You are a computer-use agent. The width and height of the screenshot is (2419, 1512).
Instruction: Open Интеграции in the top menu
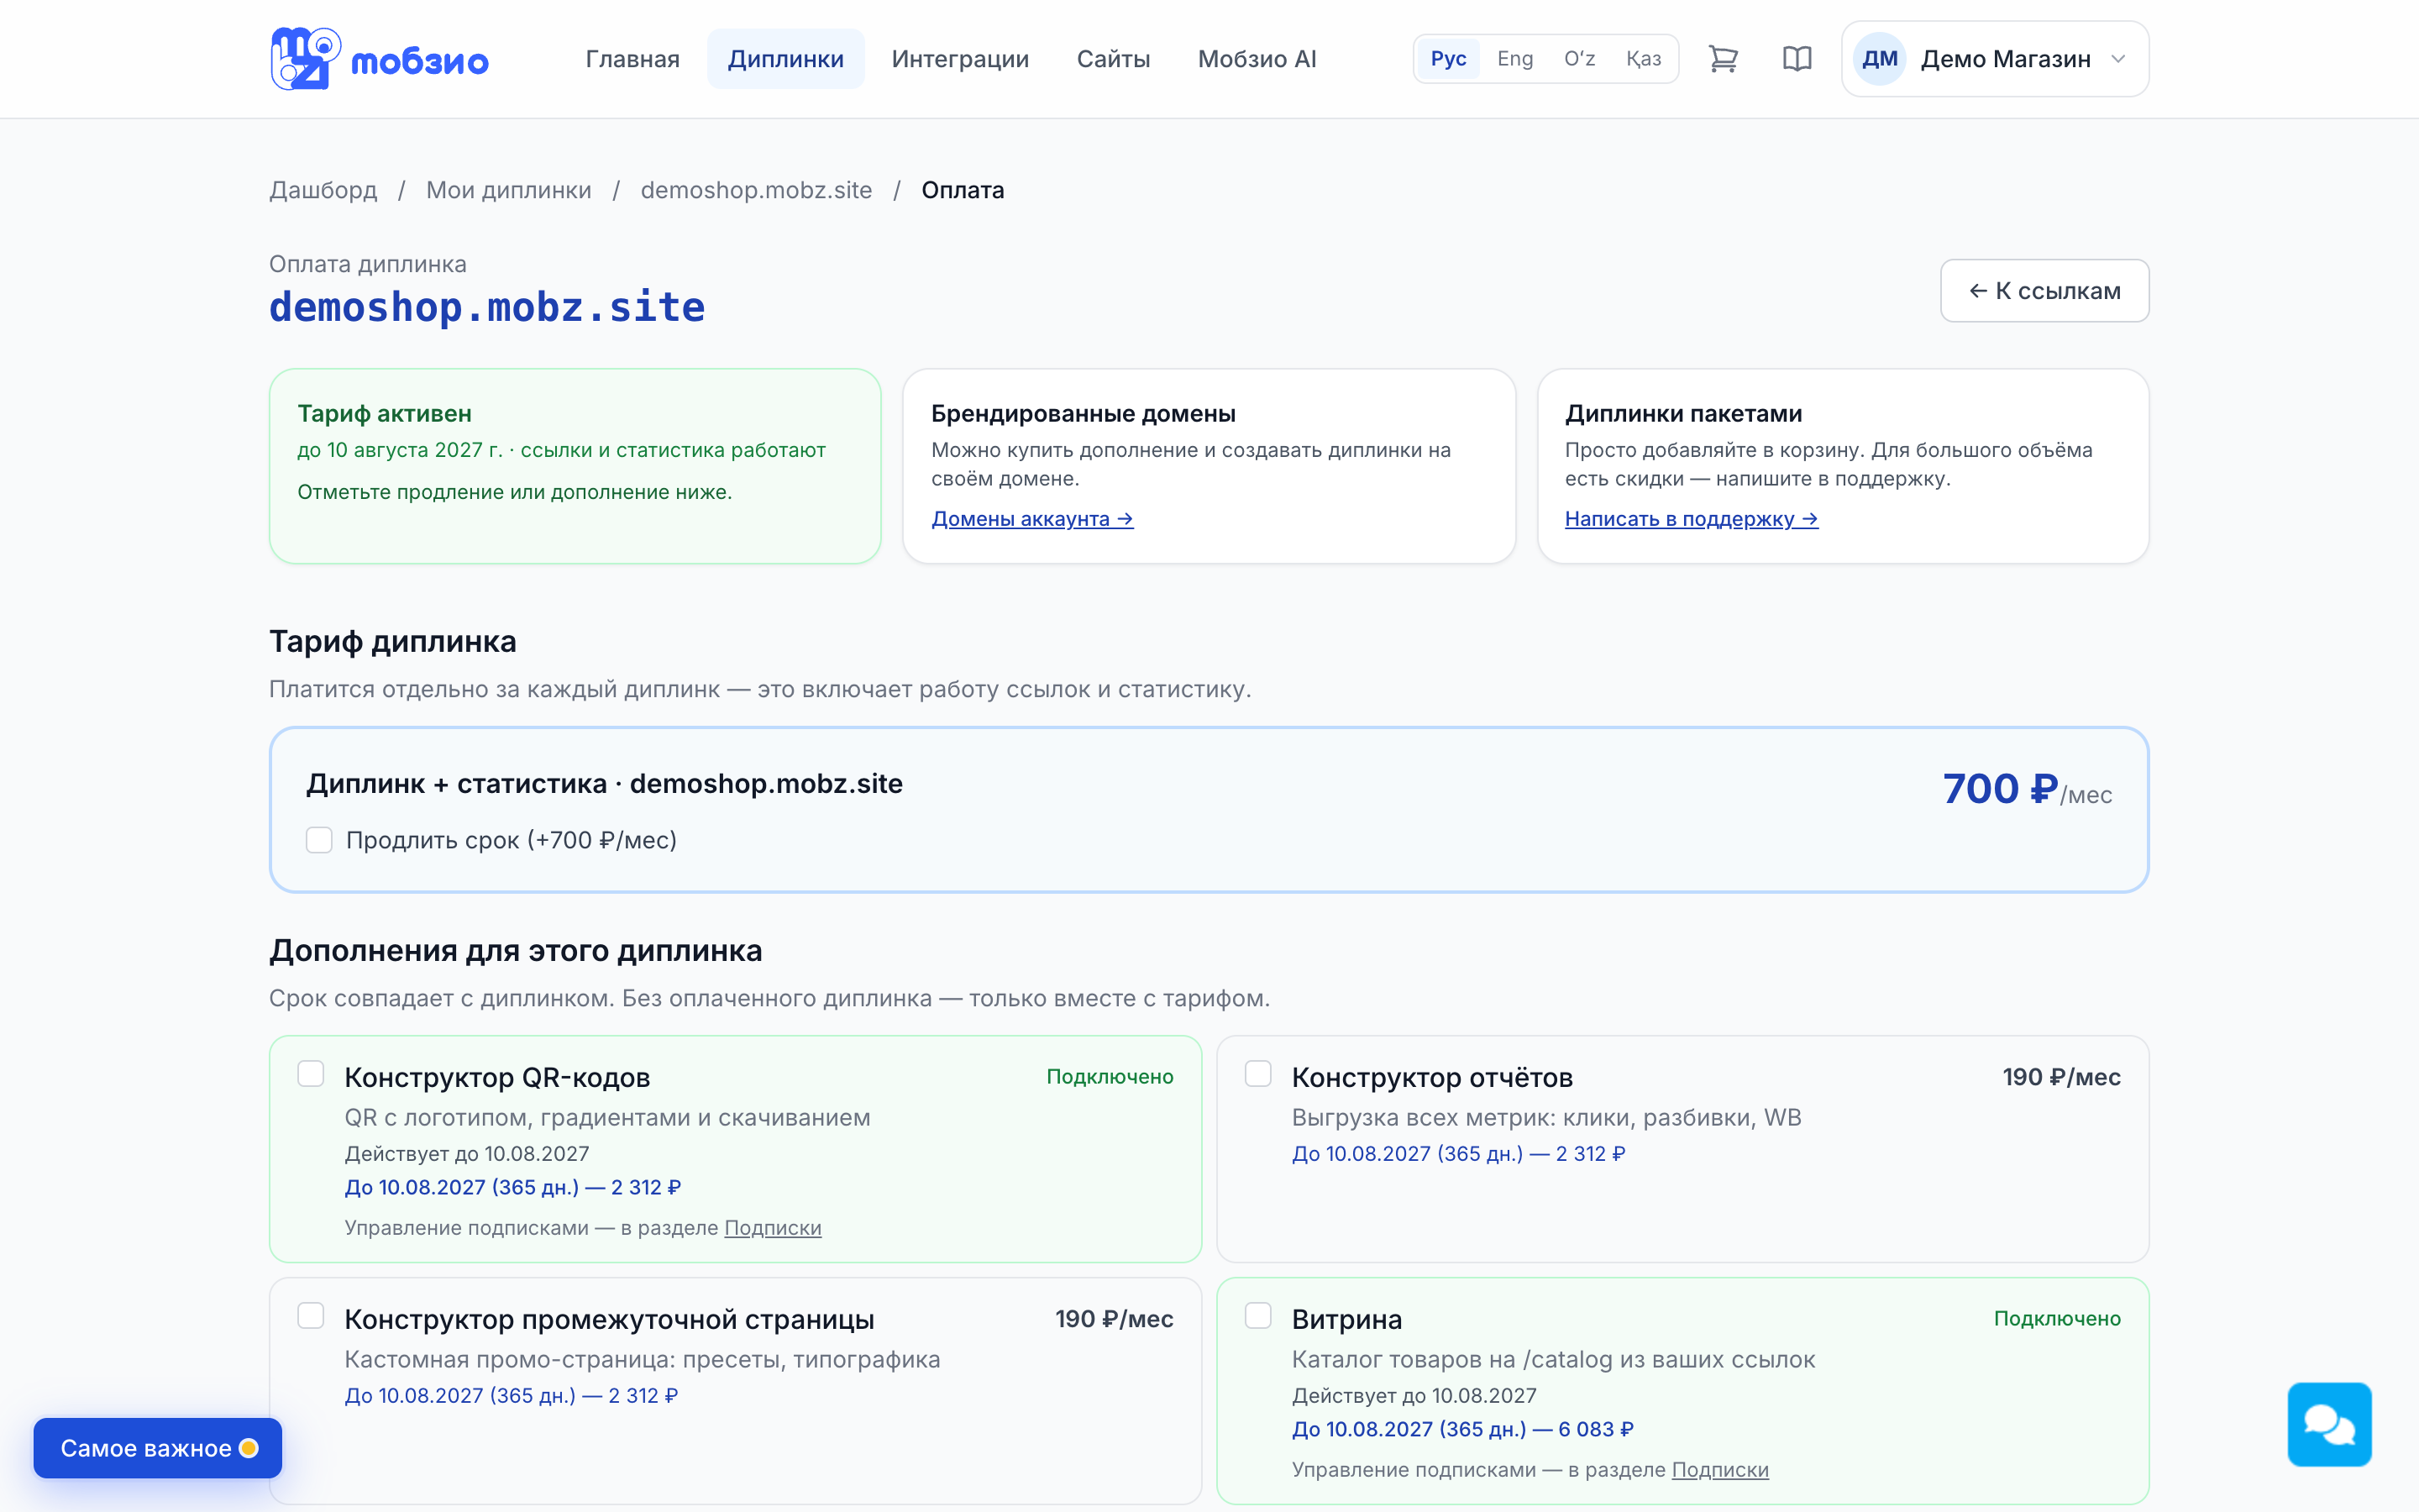click(x=959, y=59)
